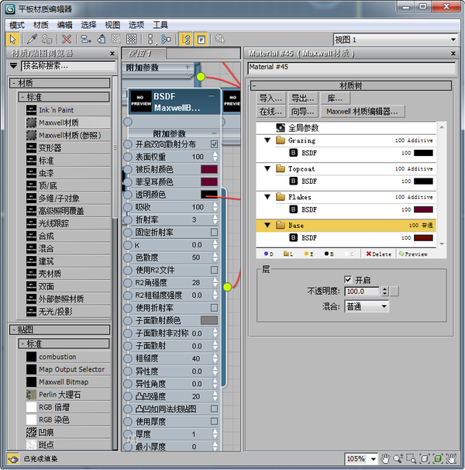Click the D button below the material tree

pos(268,254)
